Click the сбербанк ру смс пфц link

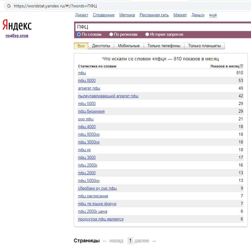coord(97,188)
